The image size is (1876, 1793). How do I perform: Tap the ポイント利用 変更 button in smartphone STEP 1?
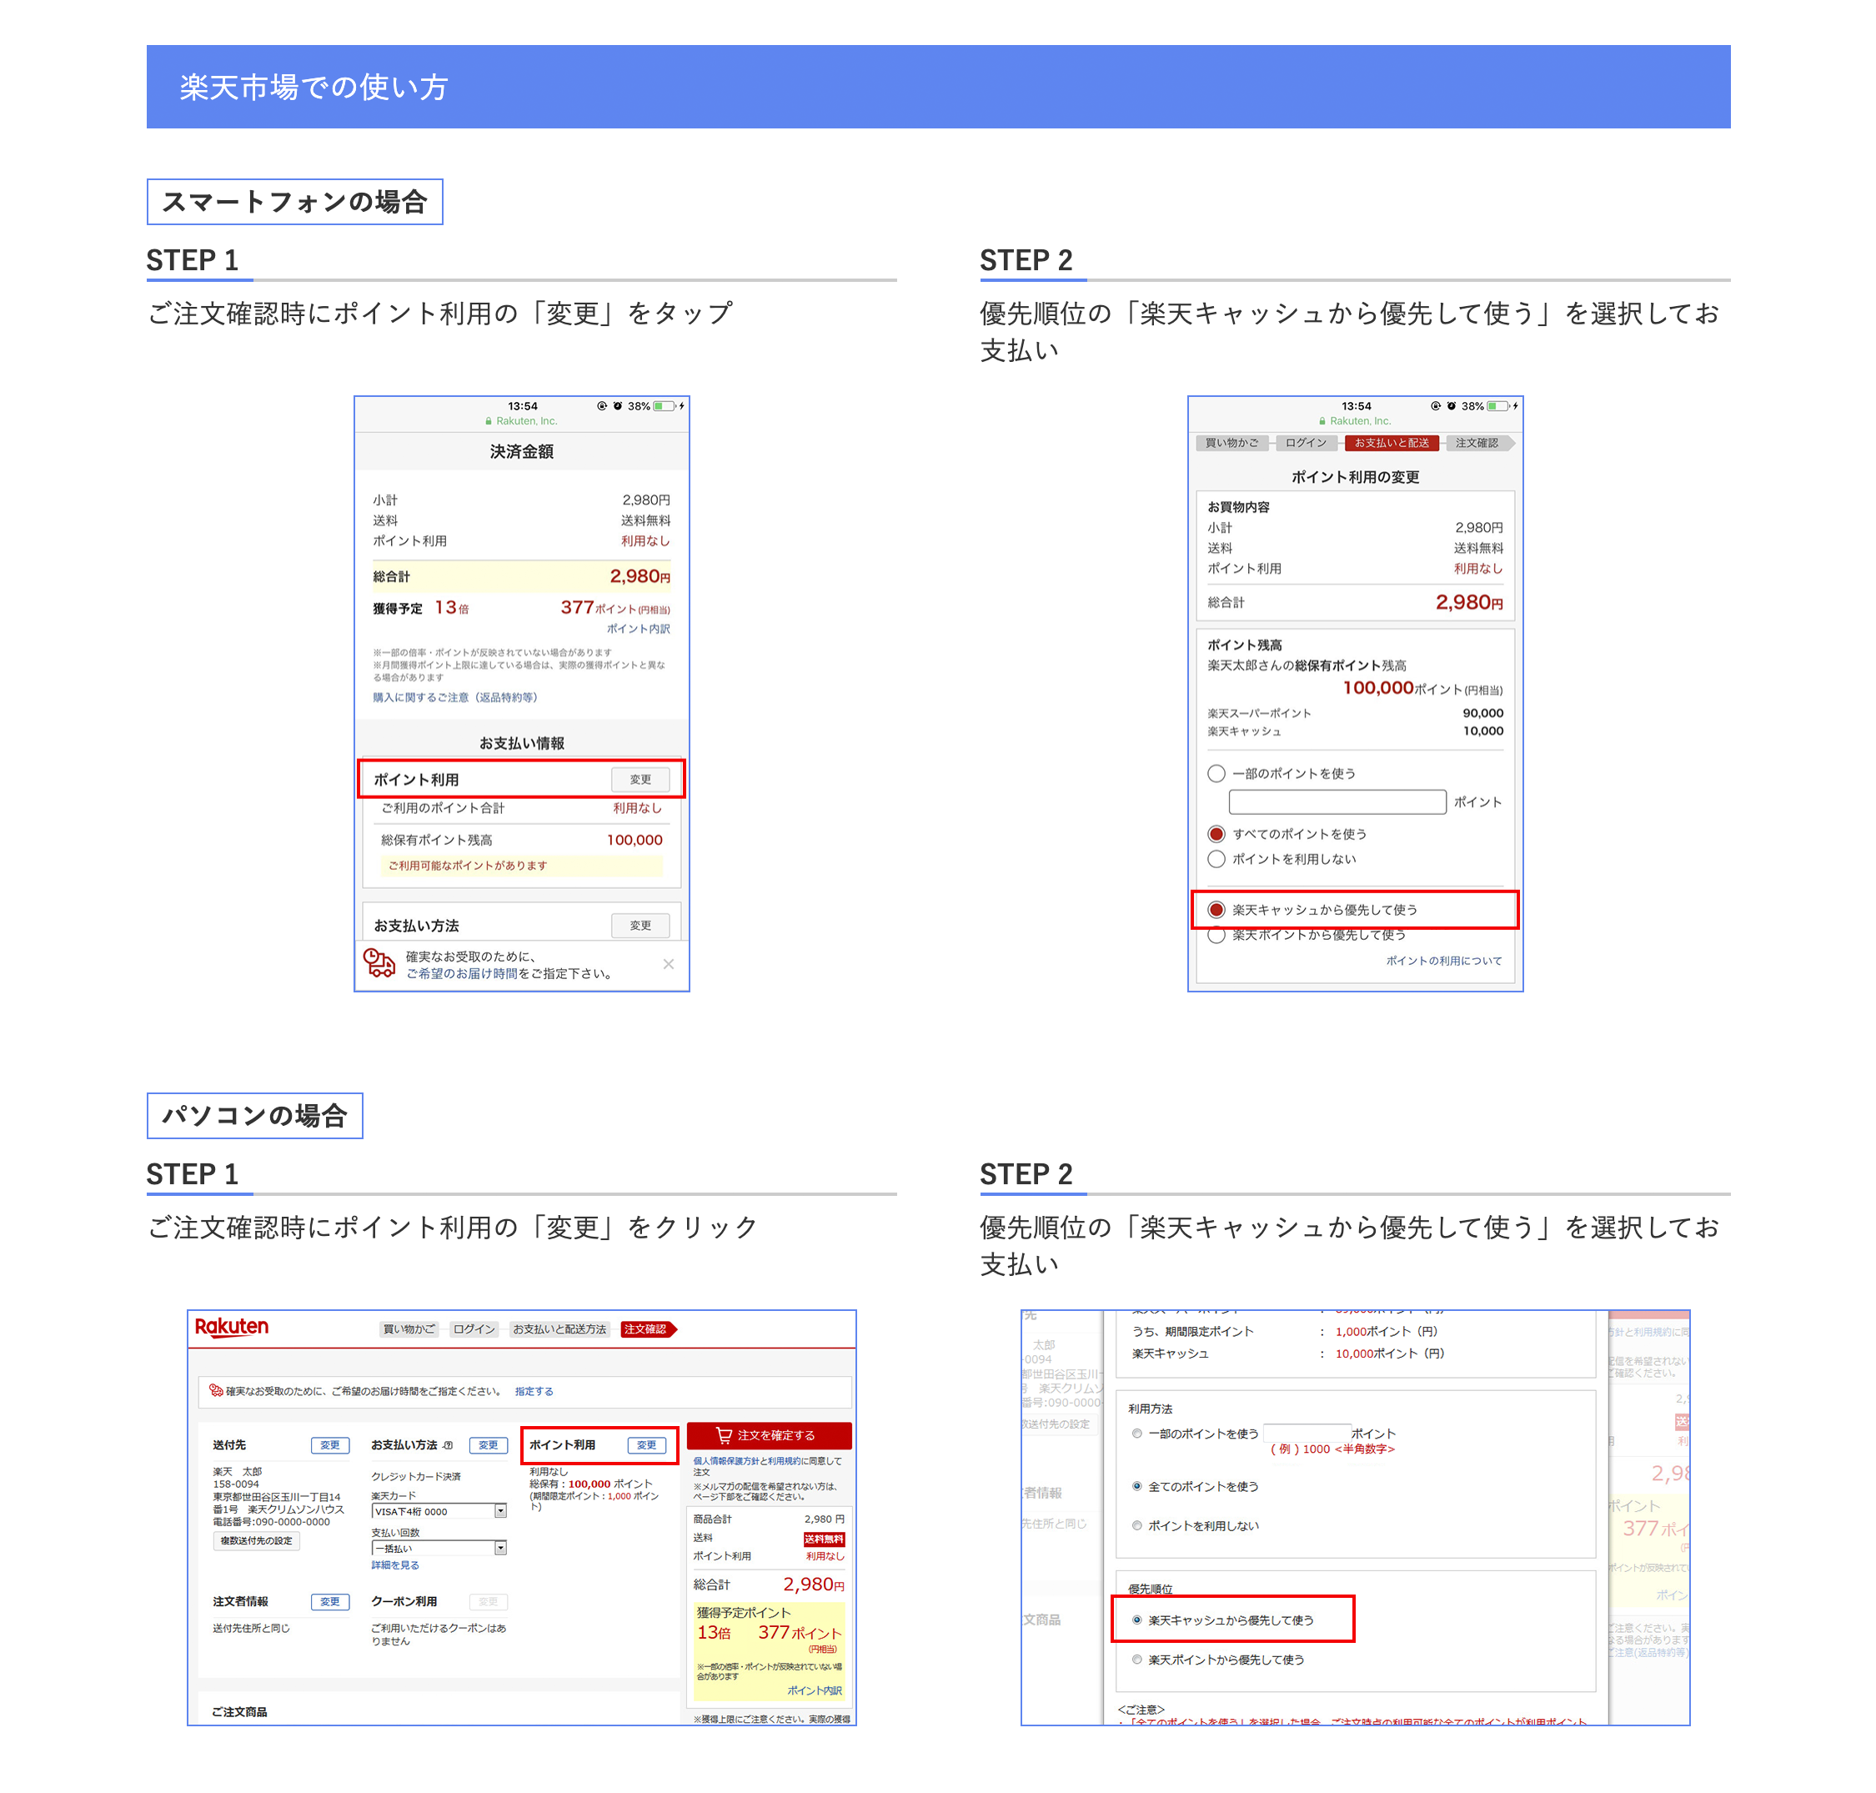640,779
